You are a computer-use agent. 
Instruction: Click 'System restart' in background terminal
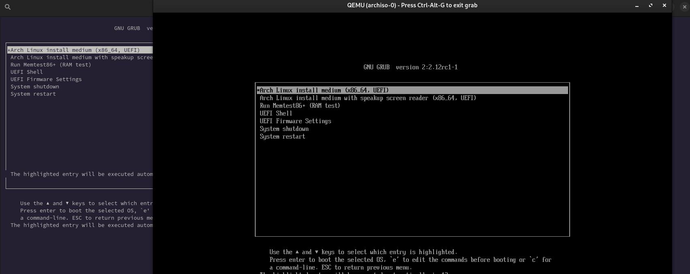[33, 94]
